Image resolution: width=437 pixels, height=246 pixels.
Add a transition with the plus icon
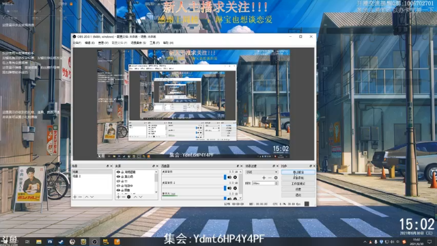point(264,178)
